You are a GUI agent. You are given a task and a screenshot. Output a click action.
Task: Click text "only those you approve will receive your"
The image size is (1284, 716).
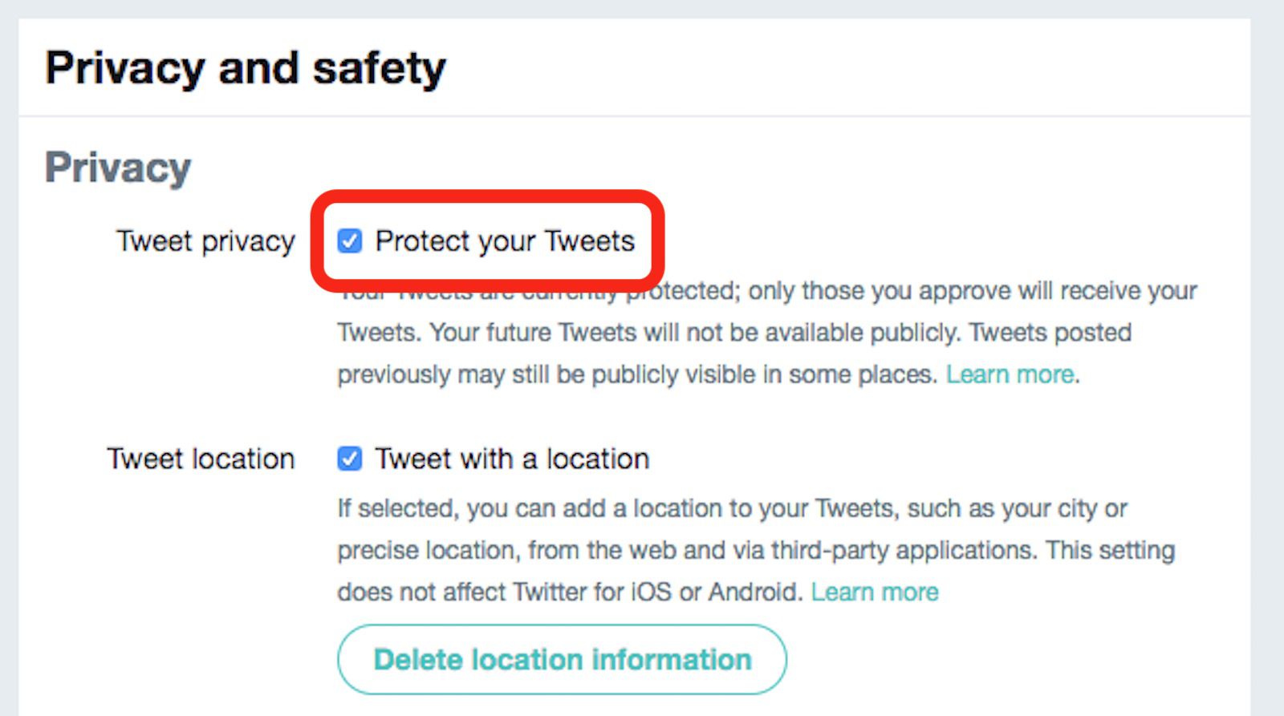(x=972, y=290)
